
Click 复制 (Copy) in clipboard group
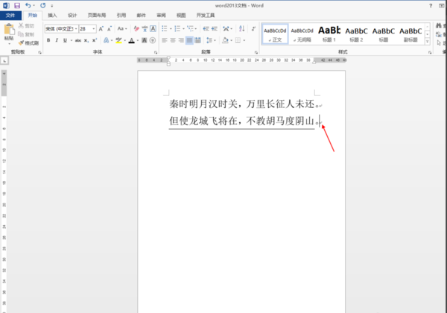(26, 34)
